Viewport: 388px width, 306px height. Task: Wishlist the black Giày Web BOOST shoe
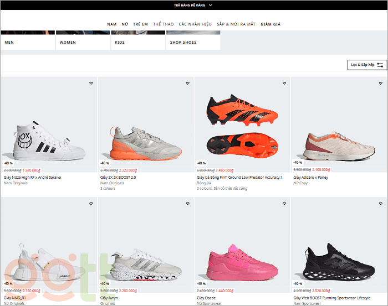point(381,204)
